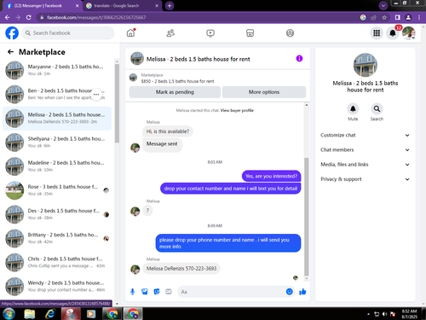The width and height of the screenshot is (426, 320).
Task: Open three-dot options on Ben's conversation
Action: pyautogui.click(x=96, y=94)
